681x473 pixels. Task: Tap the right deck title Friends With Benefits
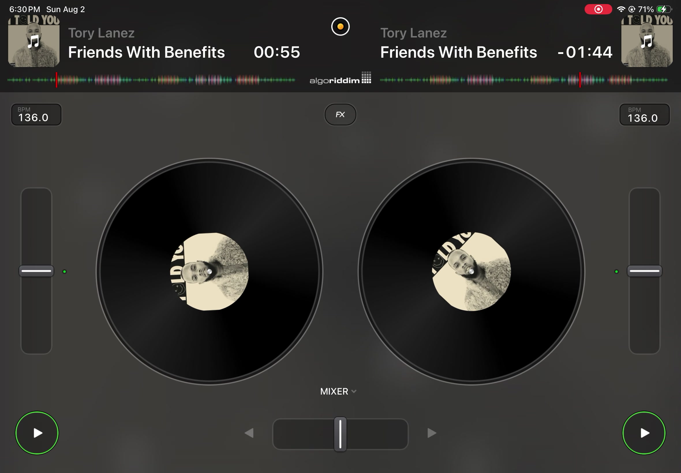[458, 52]
